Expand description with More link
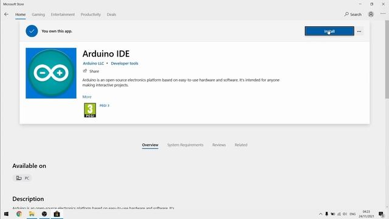This screenshot has width=389, height=219. coord(87,97)
